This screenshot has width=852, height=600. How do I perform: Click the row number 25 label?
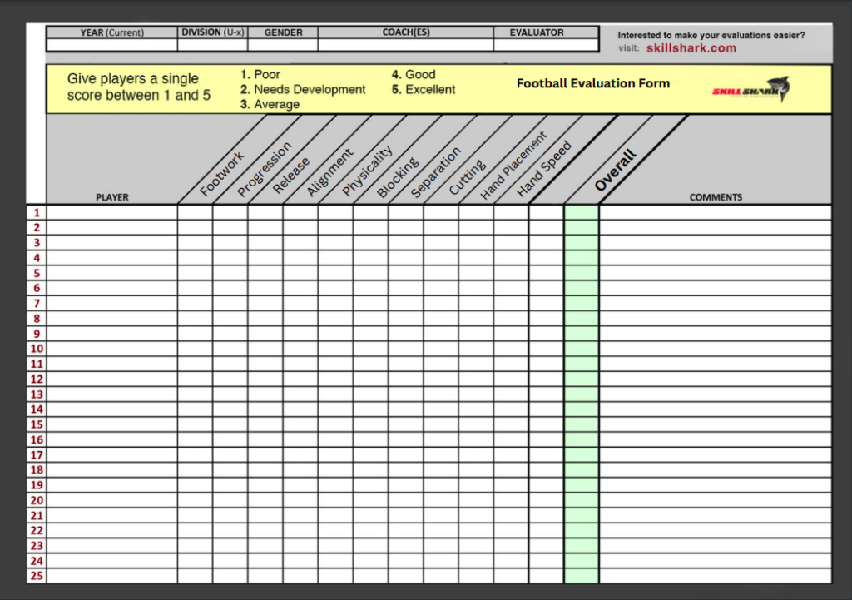tap(37, 576)
